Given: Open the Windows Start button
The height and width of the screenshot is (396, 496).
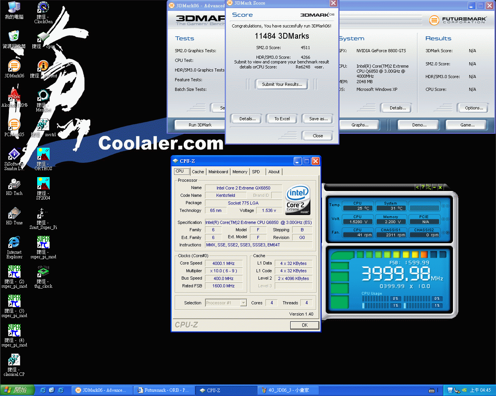Looking at the screenshot, I should [17, 390].
